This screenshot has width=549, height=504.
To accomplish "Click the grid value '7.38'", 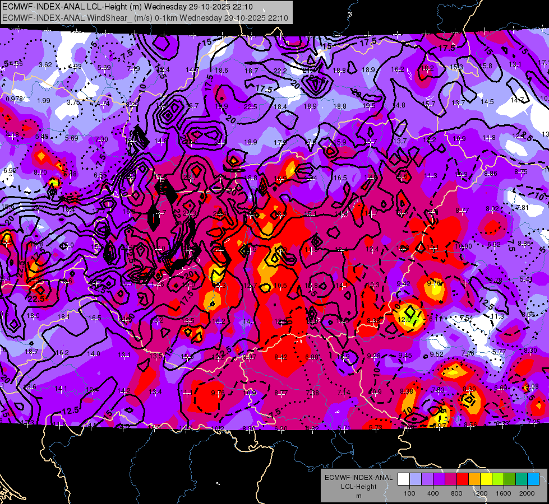I will [313, 393].
